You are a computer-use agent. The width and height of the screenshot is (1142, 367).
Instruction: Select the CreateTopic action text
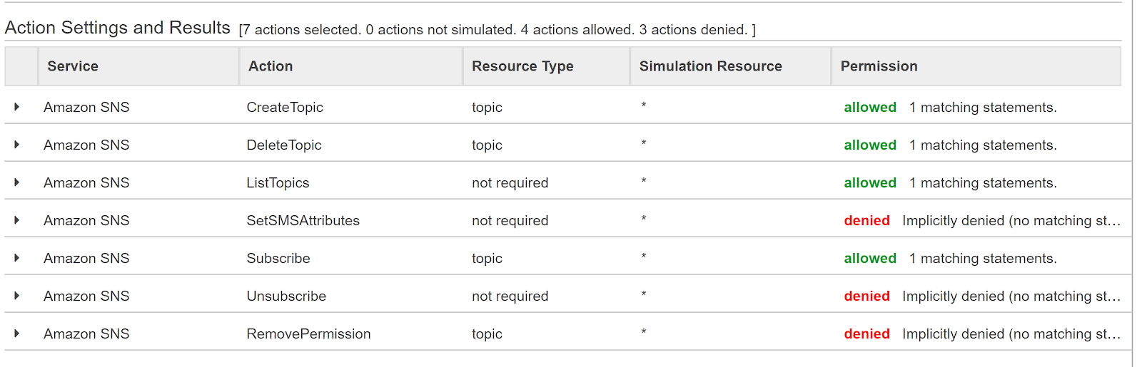click(x=285, y=108)
